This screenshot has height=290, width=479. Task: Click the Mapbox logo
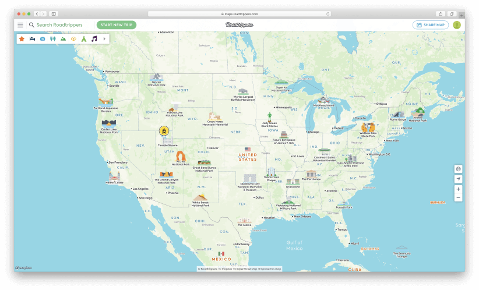pos(23,268)
